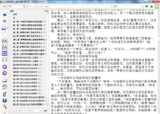Click the Go to a reference number field

point(69,6)
